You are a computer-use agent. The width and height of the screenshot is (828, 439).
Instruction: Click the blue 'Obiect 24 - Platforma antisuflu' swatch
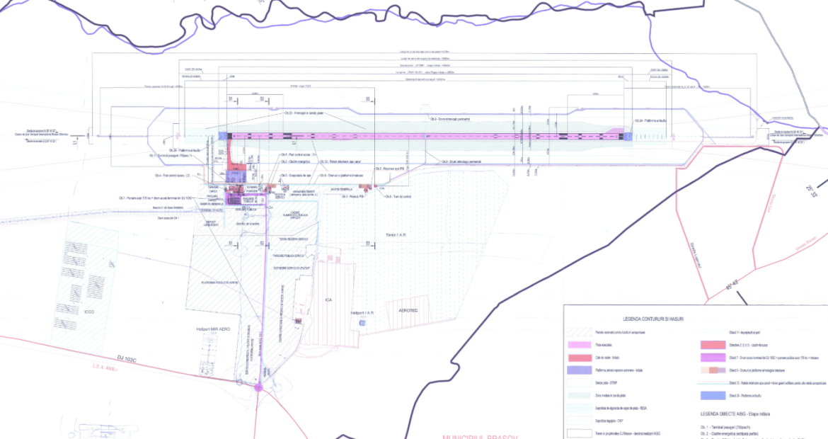tap(713, 396)
